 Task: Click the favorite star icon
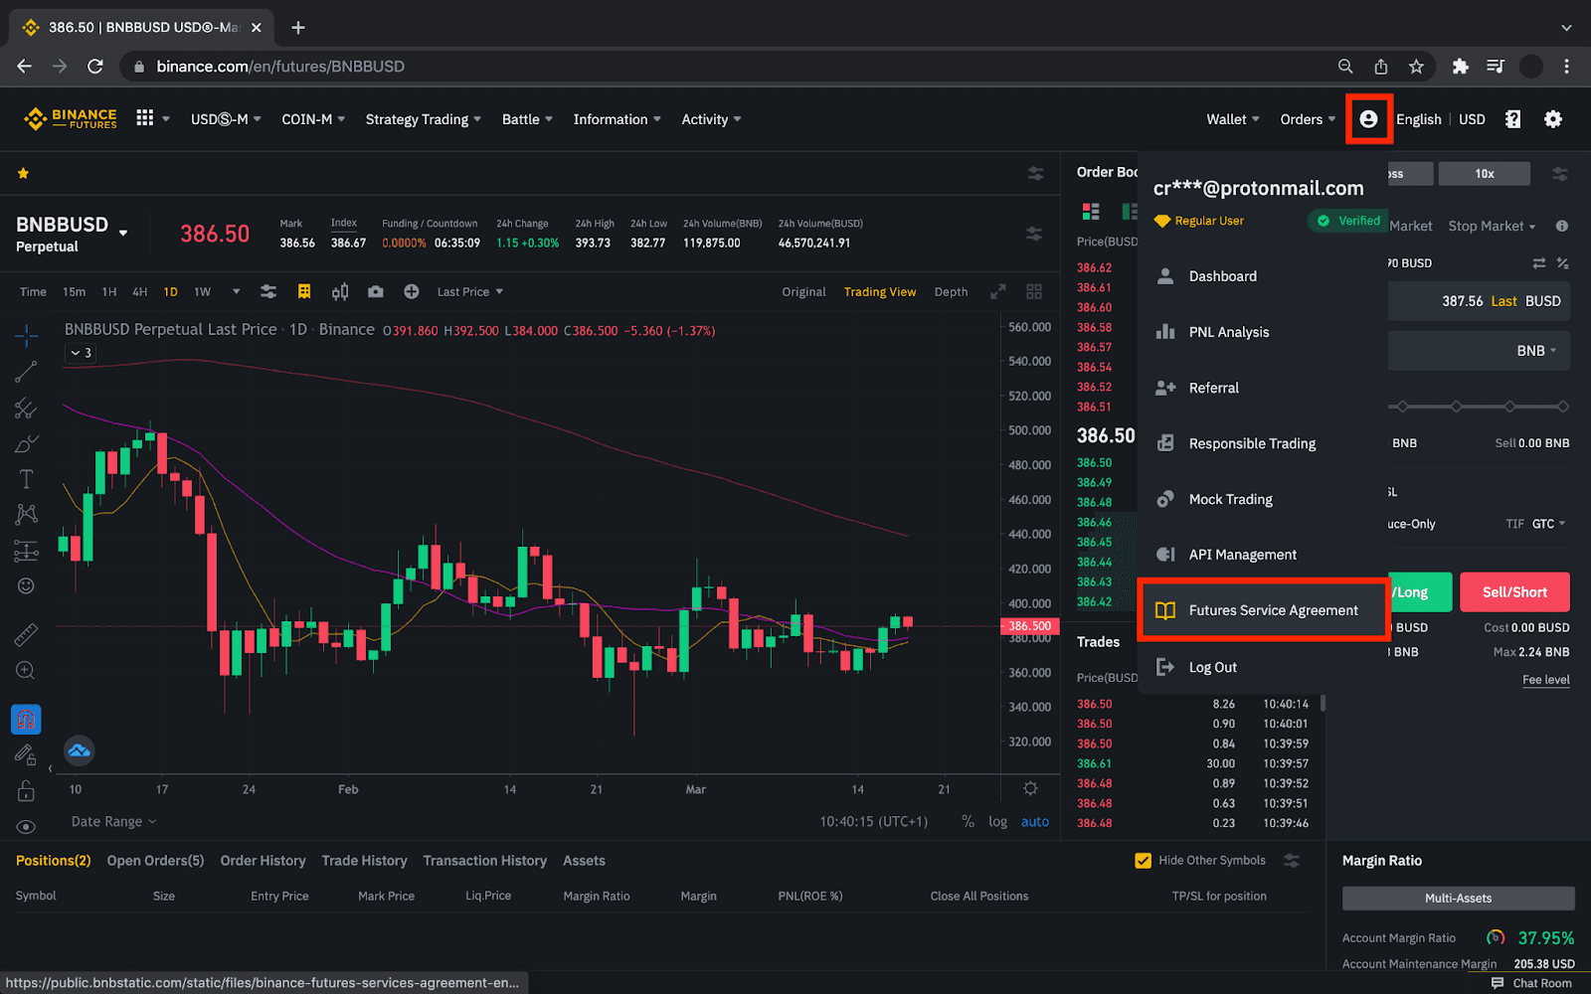coord(23,174)
